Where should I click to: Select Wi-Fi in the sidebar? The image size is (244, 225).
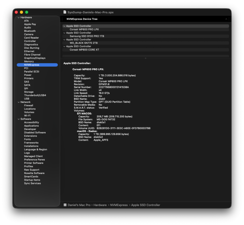(x=27, y=115)
